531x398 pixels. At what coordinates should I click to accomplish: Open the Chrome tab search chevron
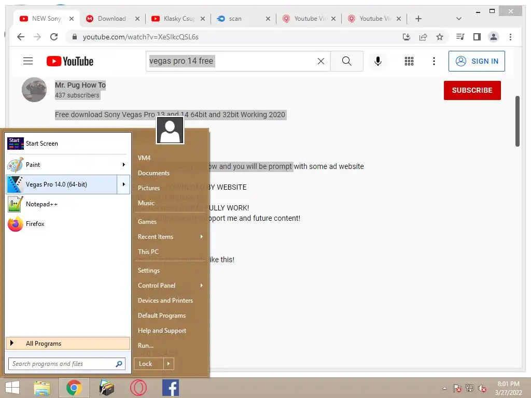[459, 19]
